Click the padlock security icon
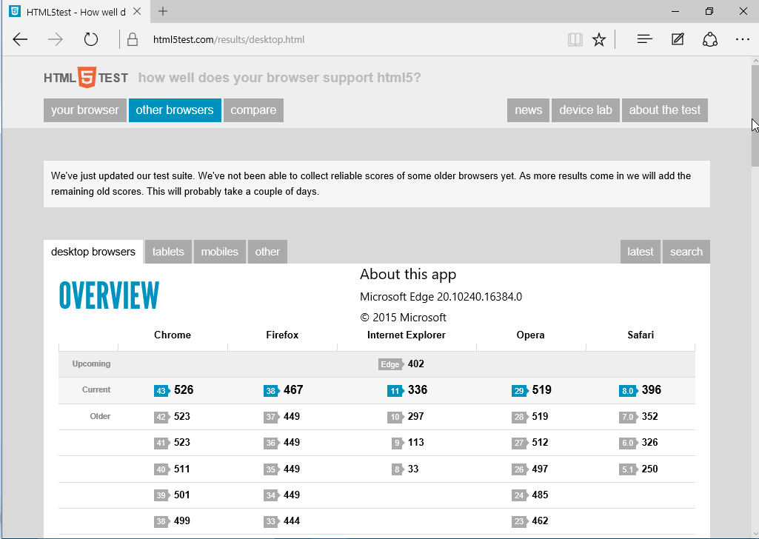Image resolution: width=759 pixels, height=539 pixels. tap(133, 40)
